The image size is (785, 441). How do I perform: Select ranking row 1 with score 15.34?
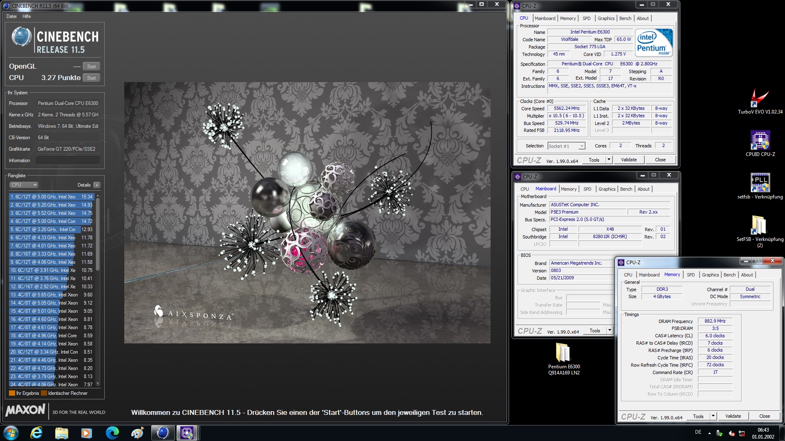[52, 197]
